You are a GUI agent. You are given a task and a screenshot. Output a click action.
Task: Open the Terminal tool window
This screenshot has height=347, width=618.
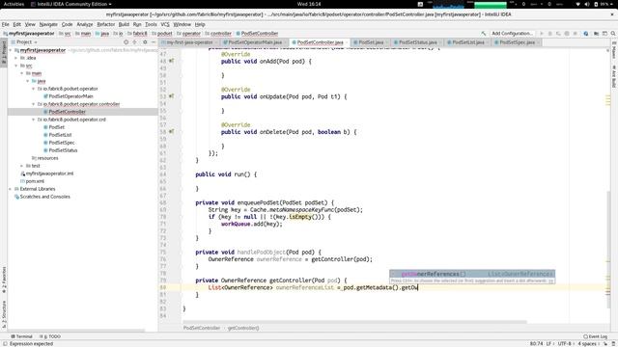click(21, 336)
